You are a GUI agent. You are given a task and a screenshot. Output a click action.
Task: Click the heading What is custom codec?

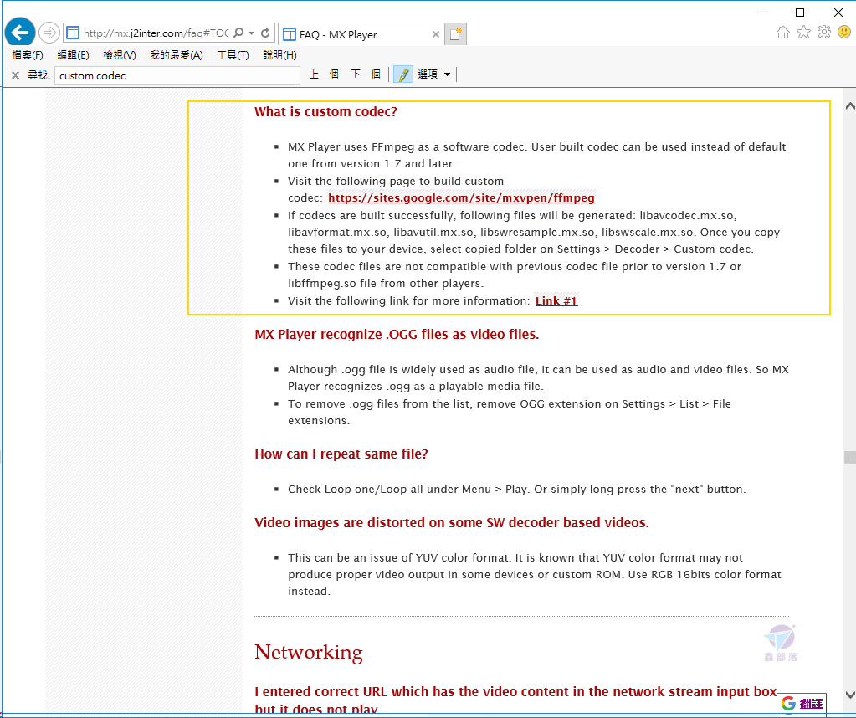click(325, 112)
